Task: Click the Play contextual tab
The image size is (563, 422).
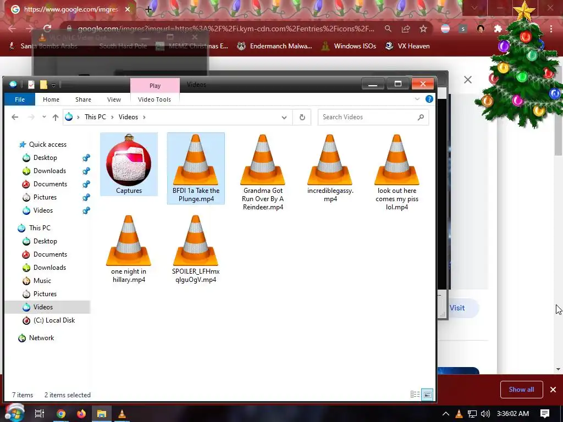Action: 154,86
